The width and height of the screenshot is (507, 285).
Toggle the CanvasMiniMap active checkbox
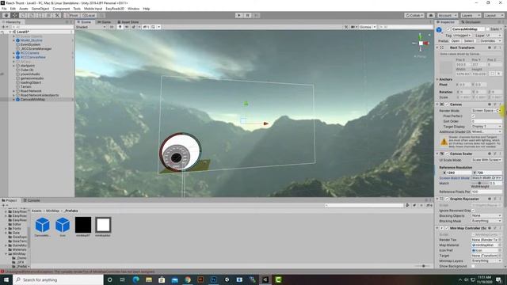448,29
